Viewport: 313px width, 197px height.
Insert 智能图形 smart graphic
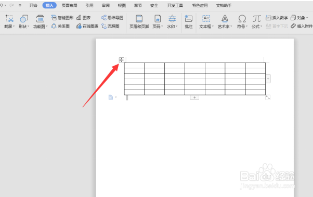[x=62, y=18]
